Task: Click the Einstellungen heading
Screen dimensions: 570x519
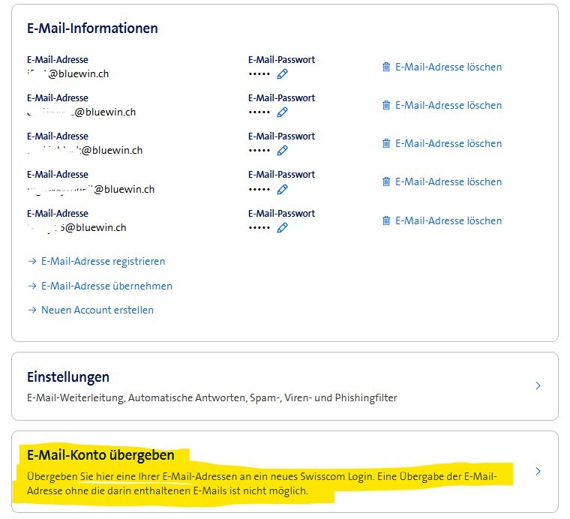Action: coord(68,377)
